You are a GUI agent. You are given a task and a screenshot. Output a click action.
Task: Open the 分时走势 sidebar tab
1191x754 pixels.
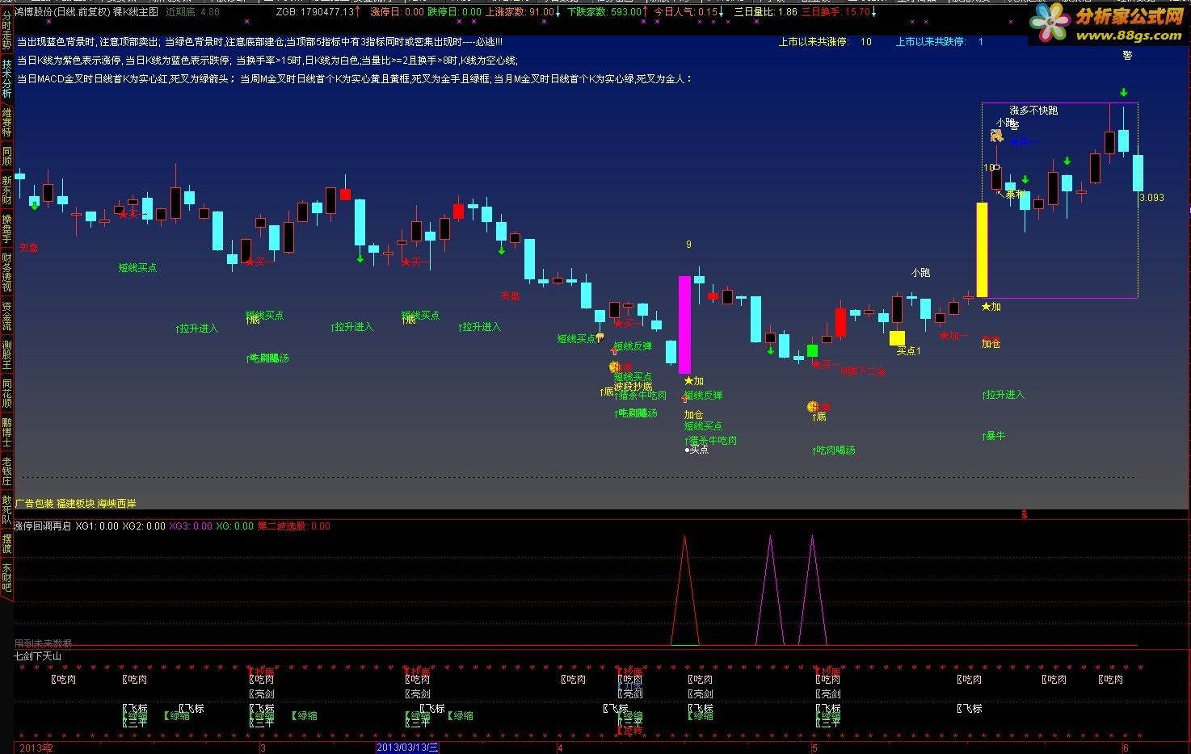6,32
